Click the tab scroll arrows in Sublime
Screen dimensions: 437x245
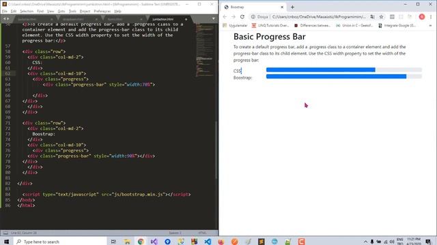coord(6,19)
